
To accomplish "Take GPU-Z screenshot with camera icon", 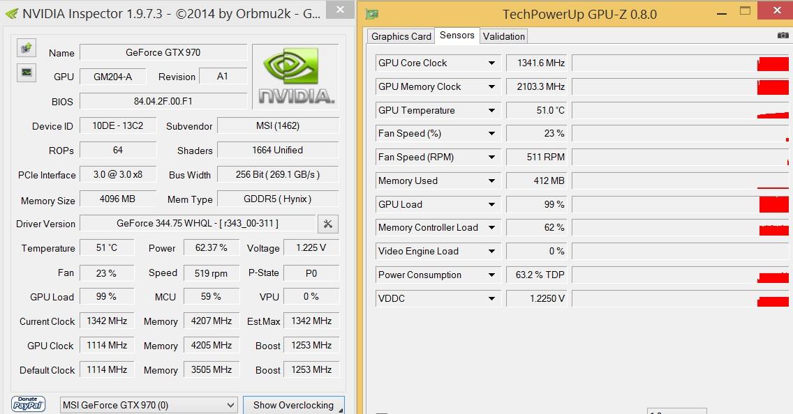I will coord(783,36).
